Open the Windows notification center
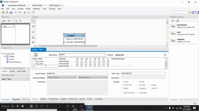This screenshot has width=199, height=111. point(194,108)
